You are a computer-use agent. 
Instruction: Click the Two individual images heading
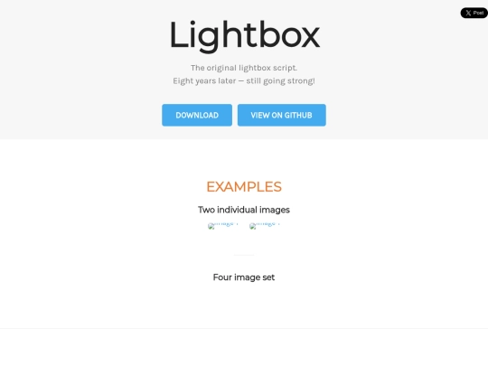click(244, 210)
